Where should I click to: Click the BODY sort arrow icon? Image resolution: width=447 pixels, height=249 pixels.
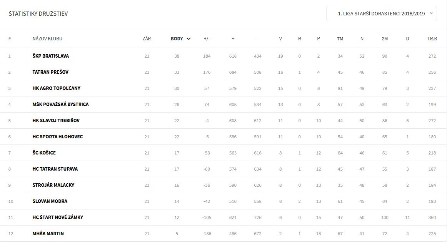click(188, 38)
